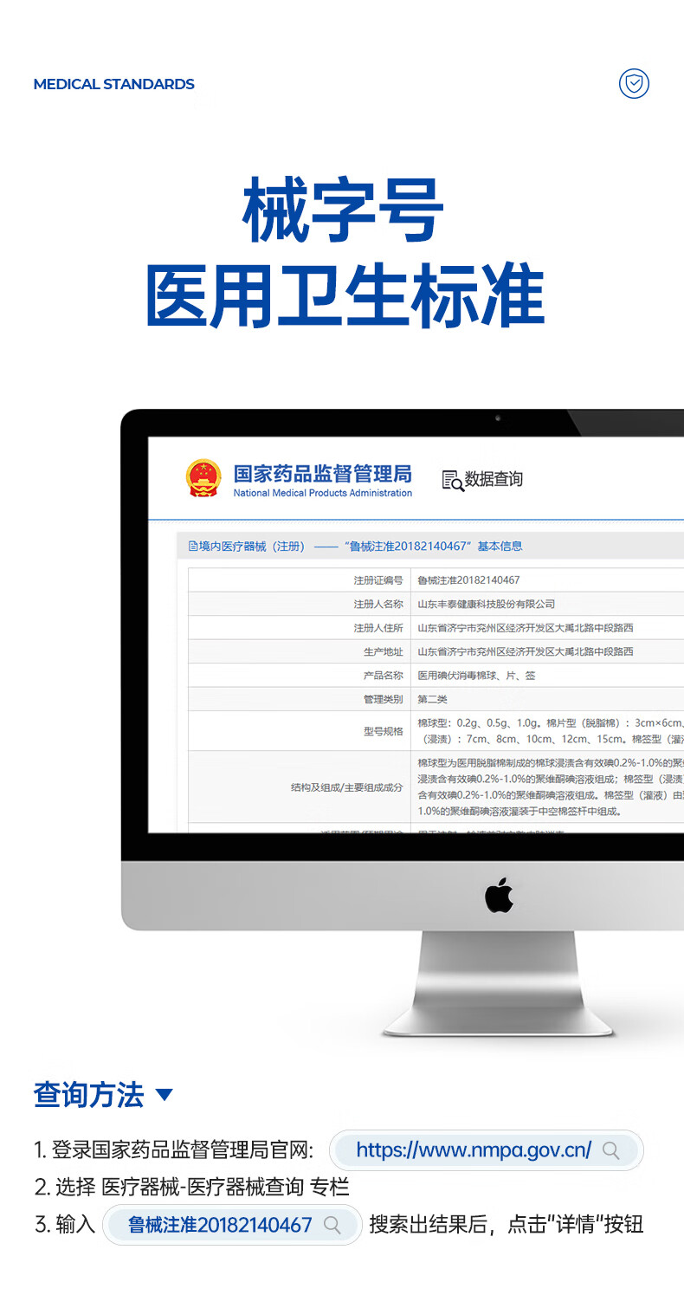The image size is (684, 1295).
Task: Click the 注册证编号 row label
Action: pos(378,580)
